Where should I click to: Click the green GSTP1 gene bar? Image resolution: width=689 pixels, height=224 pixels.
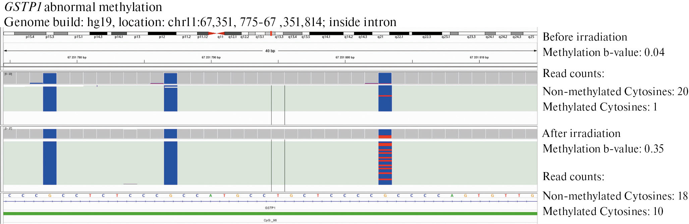(270, 213)
